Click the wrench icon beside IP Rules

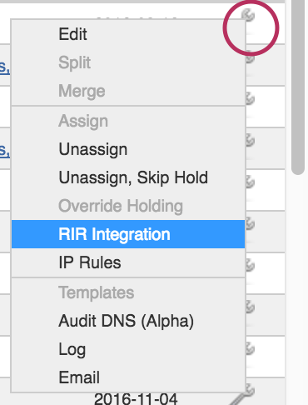click(x=250, y=266)
